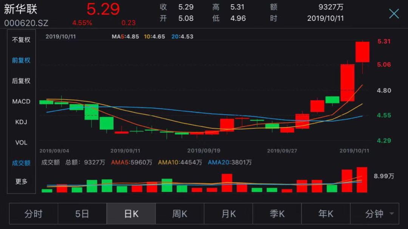
Task: Click the low price 4.96
Action: pyautogui.click(x=238, y=18)
